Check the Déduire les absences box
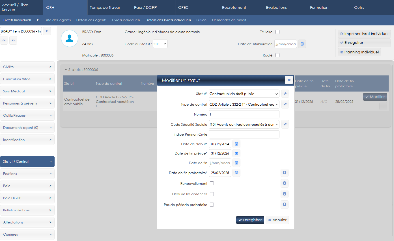 pyautogui.click(x=212, y=194)
